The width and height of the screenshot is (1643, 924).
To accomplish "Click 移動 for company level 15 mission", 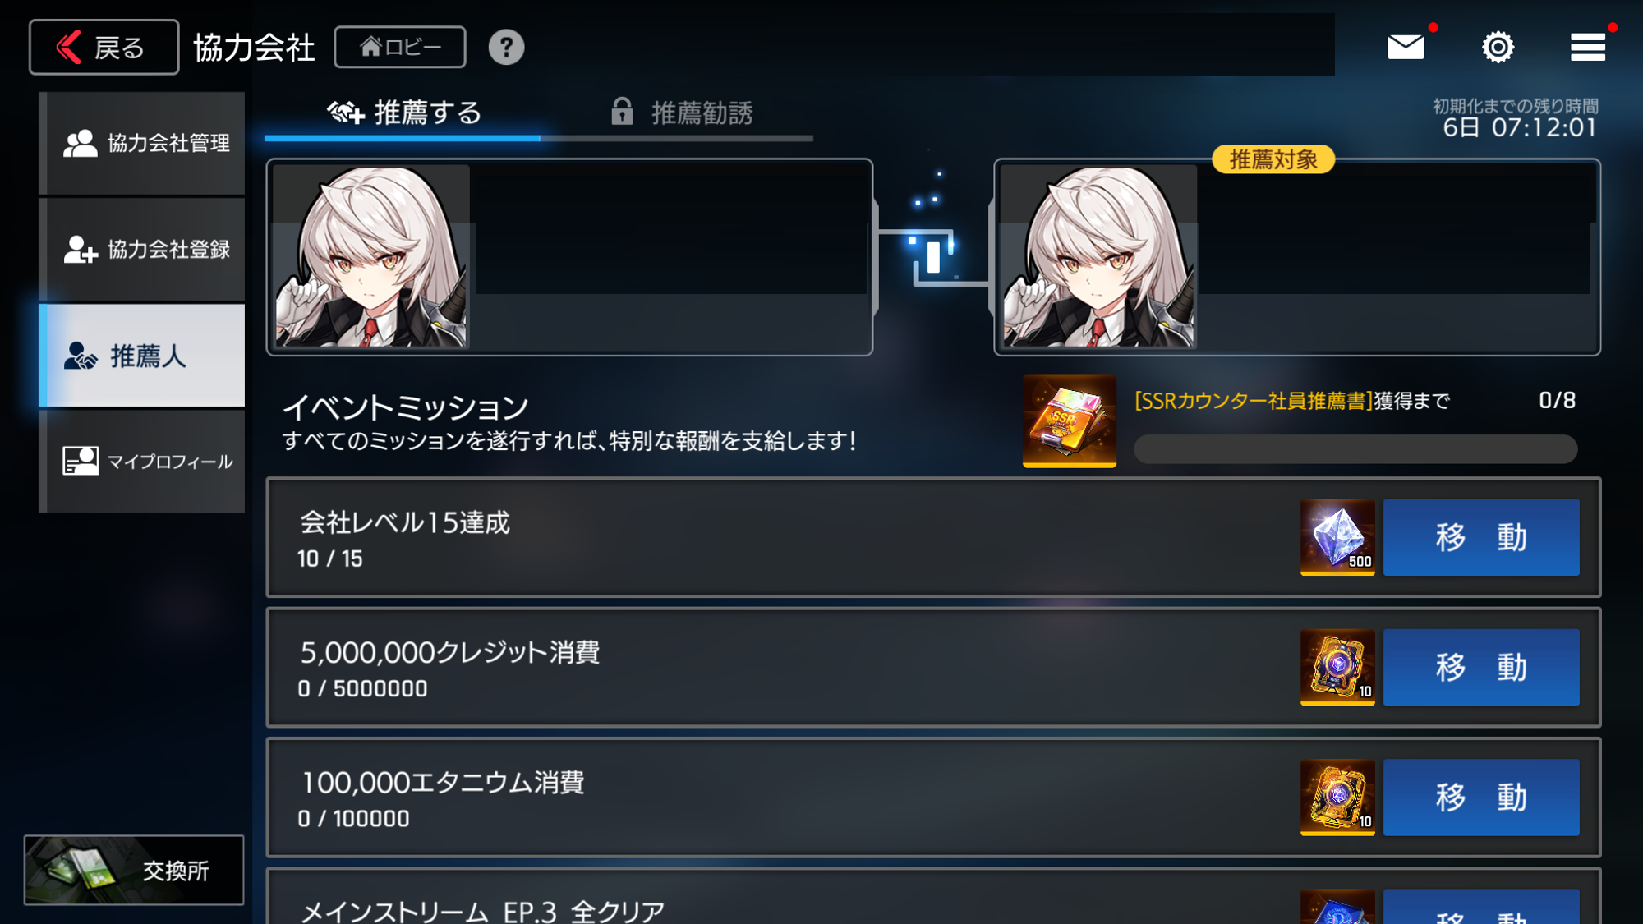I will (1481, 537).
